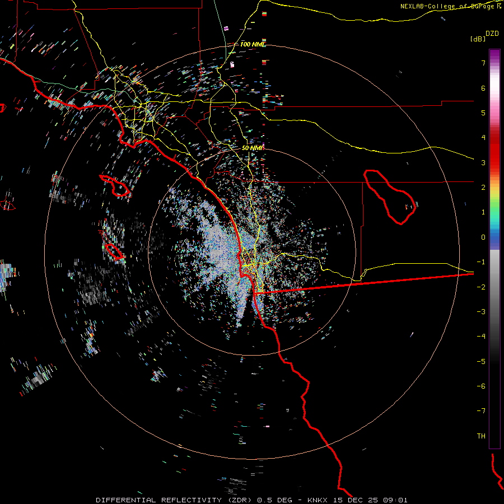Click the '0.5 DEG' elevation text
The image size is (504, 504).
274,500
